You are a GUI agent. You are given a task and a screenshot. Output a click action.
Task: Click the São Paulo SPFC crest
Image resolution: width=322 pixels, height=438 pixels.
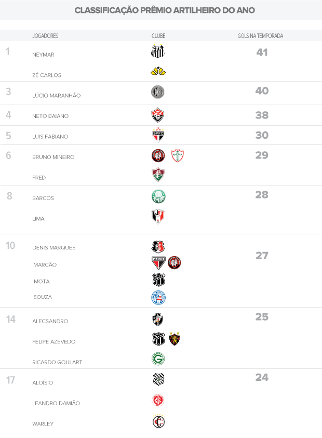click(158, 135)
